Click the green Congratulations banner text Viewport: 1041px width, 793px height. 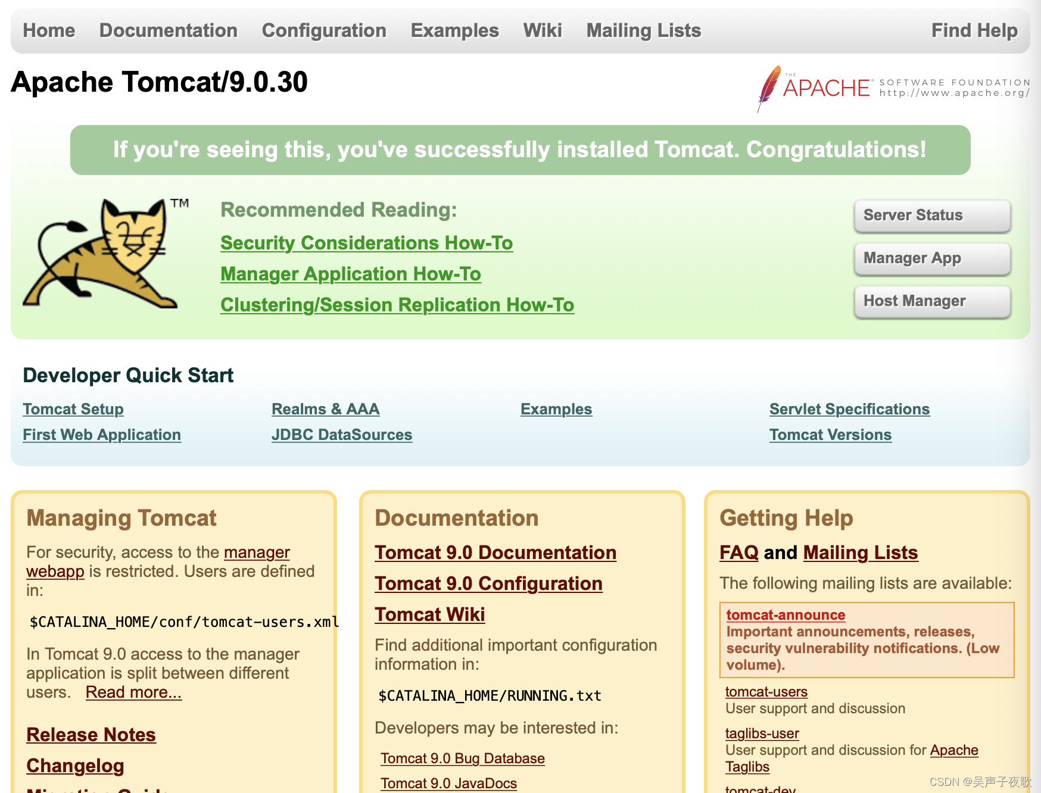(x=520, y=149)
